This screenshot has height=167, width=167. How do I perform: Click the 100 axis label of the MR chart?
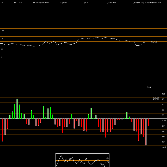pos(164,94)
